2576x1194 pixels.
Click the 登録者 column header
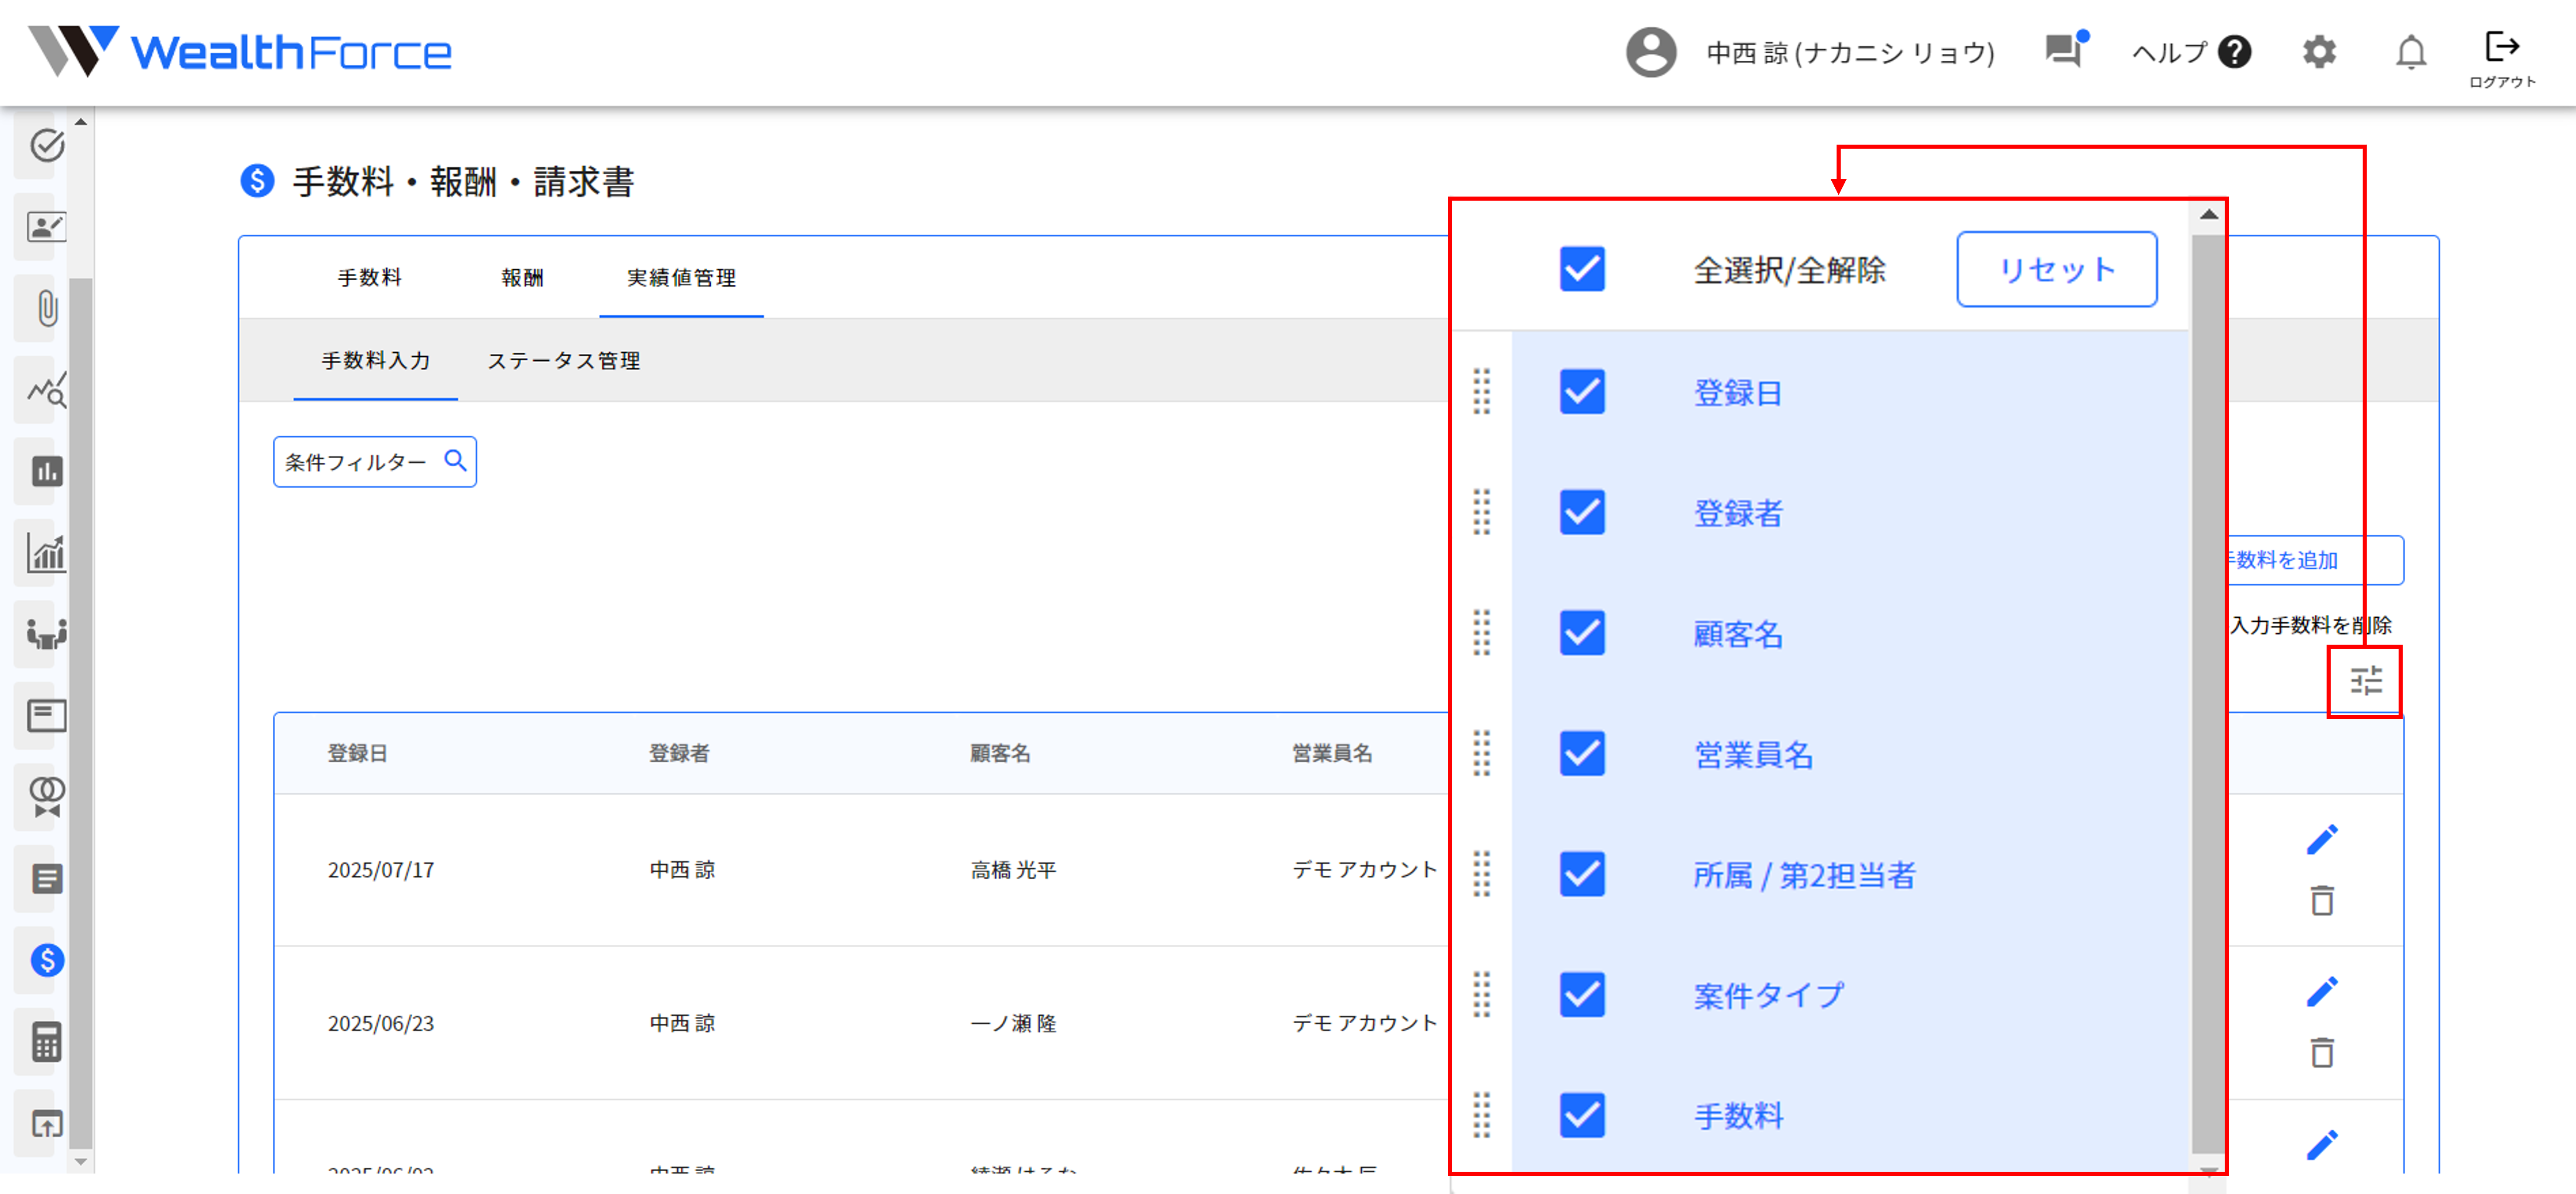pyautogui.click(x=679, y=753)
